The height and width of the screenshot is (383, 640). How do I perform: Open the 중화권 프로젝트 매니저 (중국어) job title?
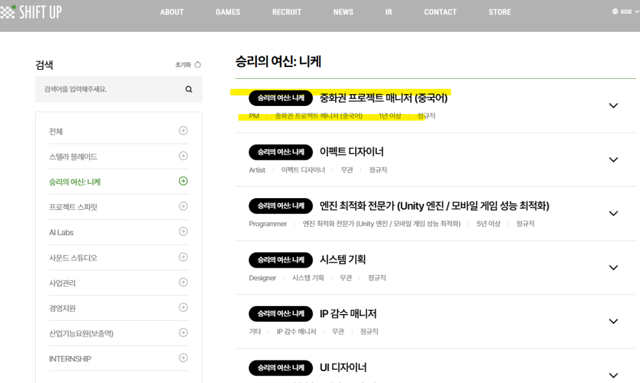pos(383,98)
